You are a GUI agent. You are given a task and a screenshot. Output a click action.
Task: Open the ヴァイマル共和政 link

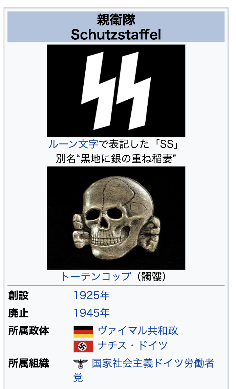click(x=138, y=331)
